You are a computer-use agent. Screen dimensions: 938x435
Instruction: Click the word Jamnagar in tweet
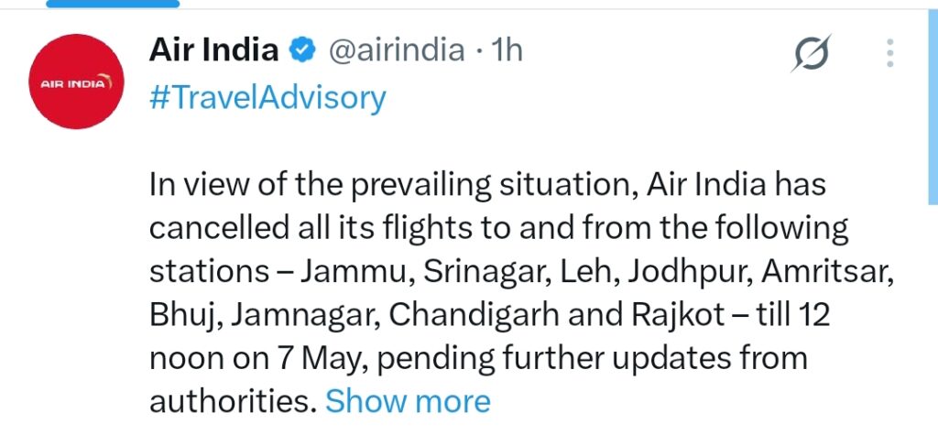(306, 315)
